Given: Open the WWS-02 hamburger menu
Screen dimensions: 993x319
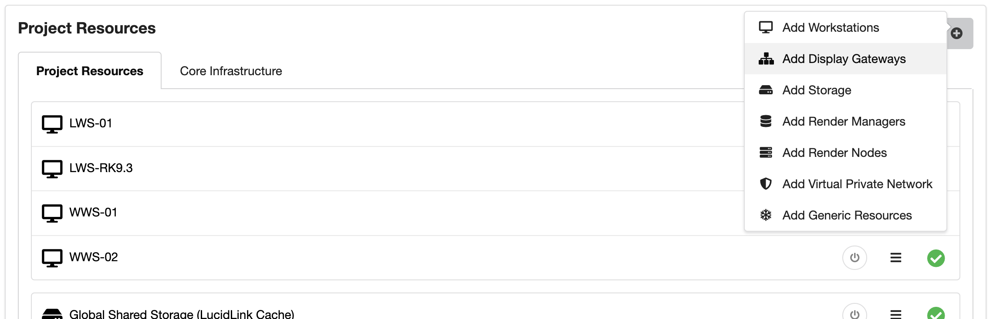Looking at the screenshot, I should (x=895, y=258).
